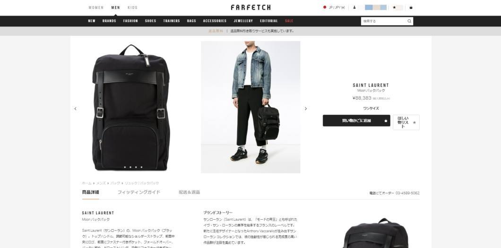Viewport: 501px width, 248px height.
Task: Open the SAINT LAURENT brand link by price
Action: pyautogui.click(x=371, y=85)
